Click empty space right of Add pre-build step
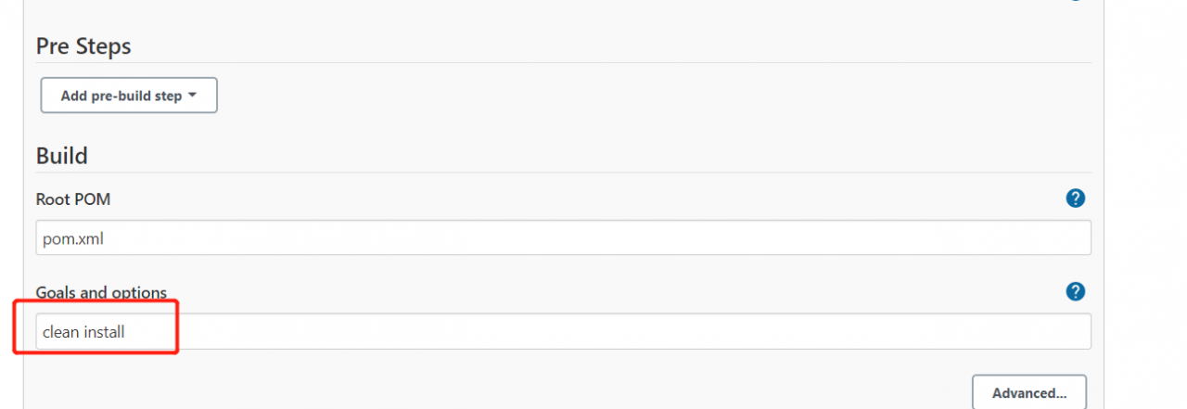1187x409 pixels. 649,96
